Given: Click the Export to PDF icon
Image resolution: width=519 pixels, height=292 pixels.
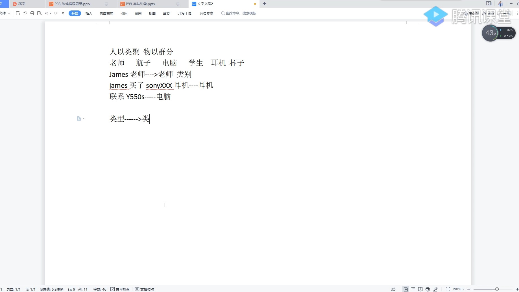Looking at the screenshot, I should point(25,13).
